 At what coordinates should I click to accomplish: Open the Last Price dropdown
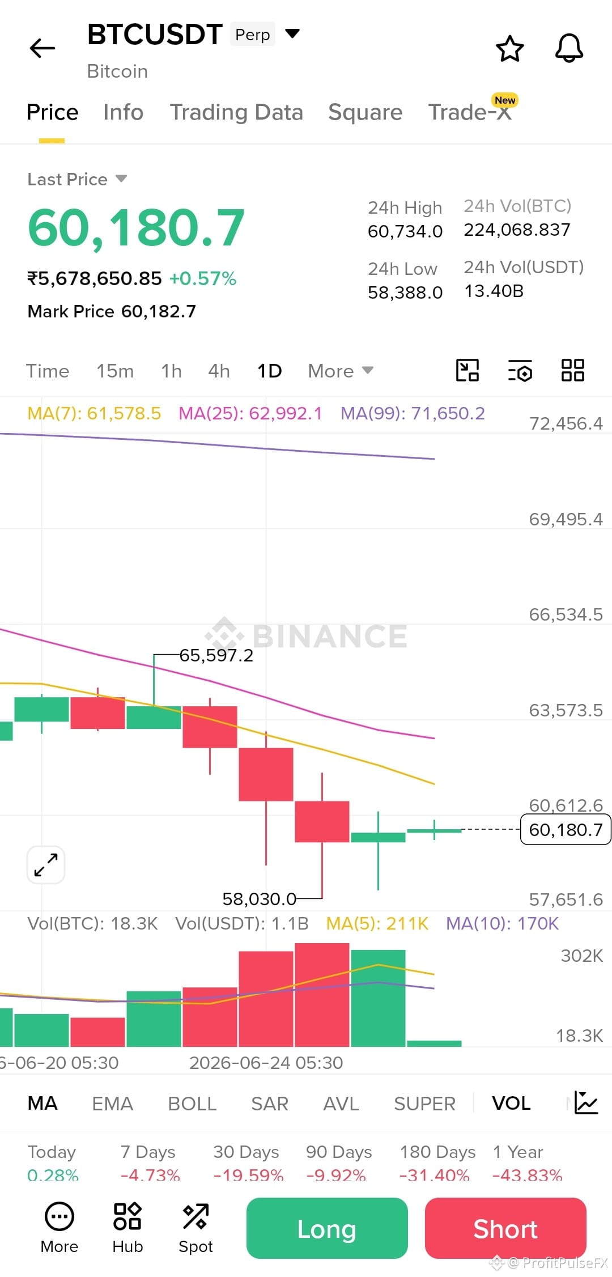click(78, 179)
